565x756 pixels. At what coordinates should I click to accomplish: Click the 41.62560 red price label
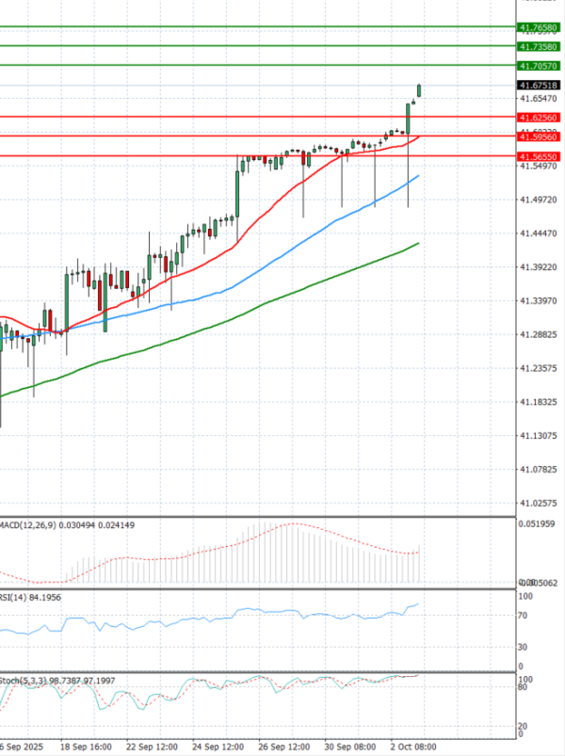540,118
